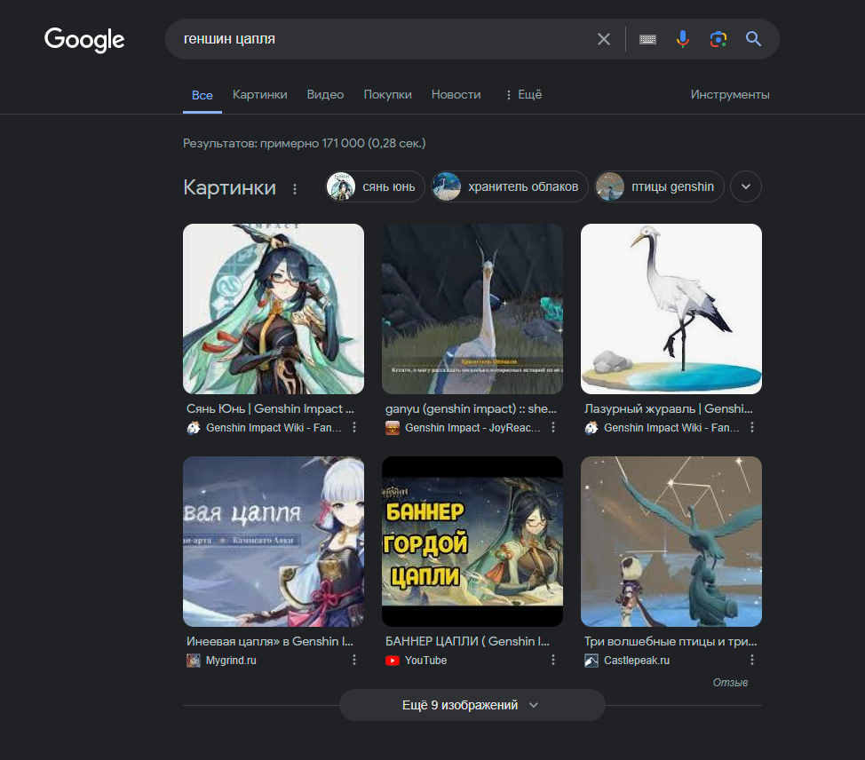Switch to the Новости tab
The height and width of the screenshot is (760, 865).
coord(456,94)
